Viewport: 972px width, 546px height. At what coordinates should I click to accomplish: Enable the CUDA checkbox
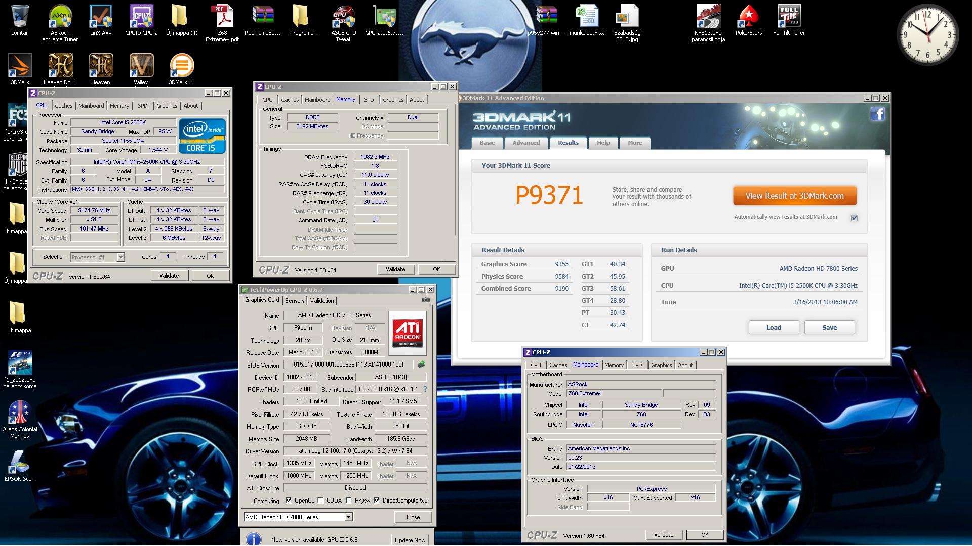pos(320,500)
